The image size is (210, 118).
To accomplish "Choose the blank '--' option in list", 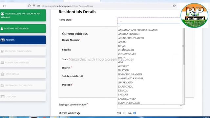I will click(x=150, y=26).
